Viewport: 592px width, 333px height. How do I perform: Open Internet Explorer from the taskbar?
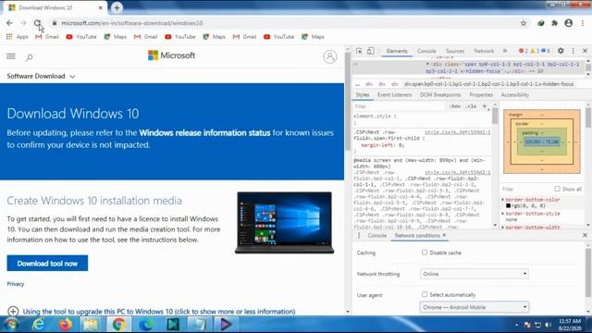coord(39,325)
